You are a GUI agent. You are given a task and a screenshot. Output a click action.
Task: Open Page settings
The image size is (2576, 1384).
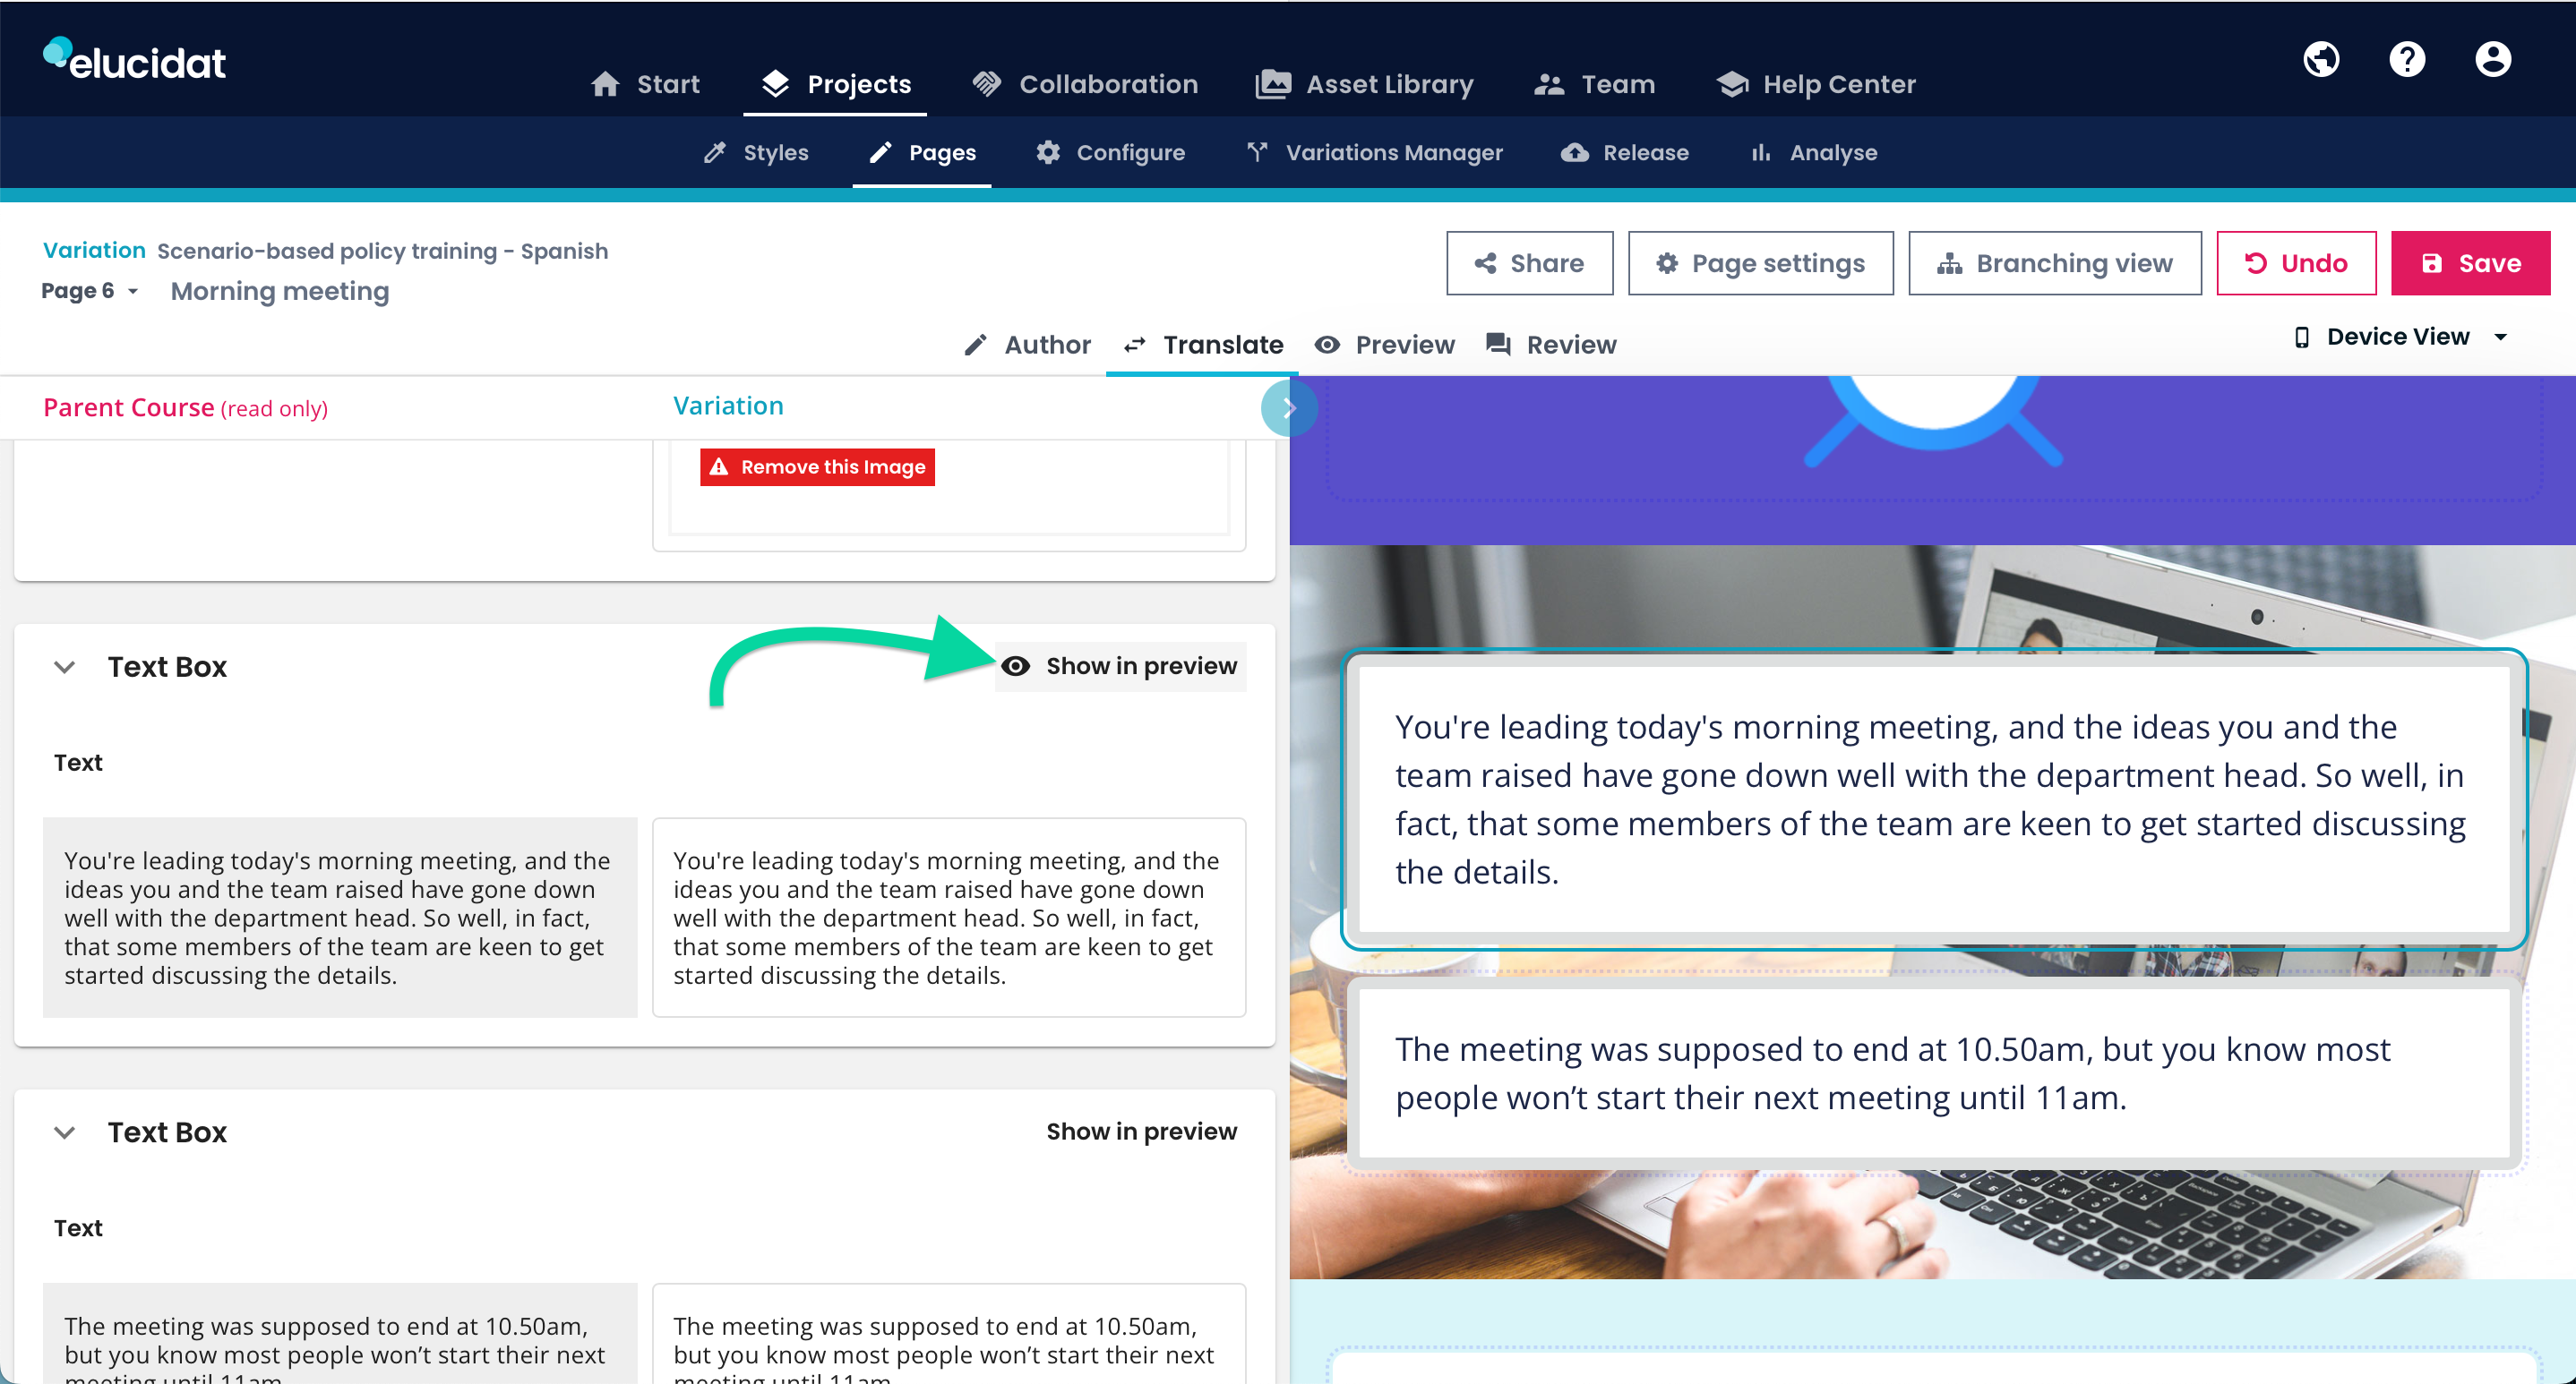(1760, 263)
